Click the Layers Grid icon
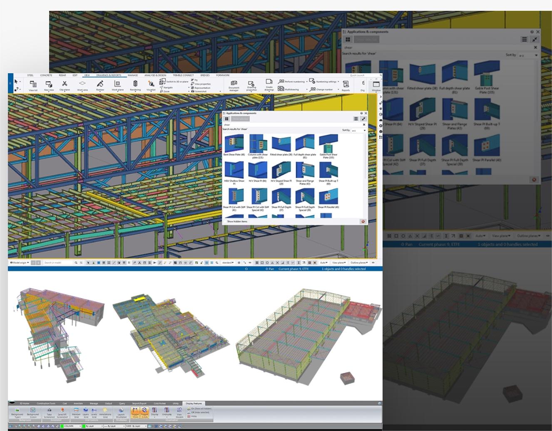Viewport: 552px width, 431px height. [x=85, y=411]
